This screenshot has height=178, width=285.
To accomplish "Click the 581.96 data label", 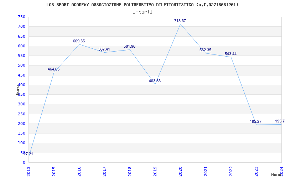I will click(129, 47).
